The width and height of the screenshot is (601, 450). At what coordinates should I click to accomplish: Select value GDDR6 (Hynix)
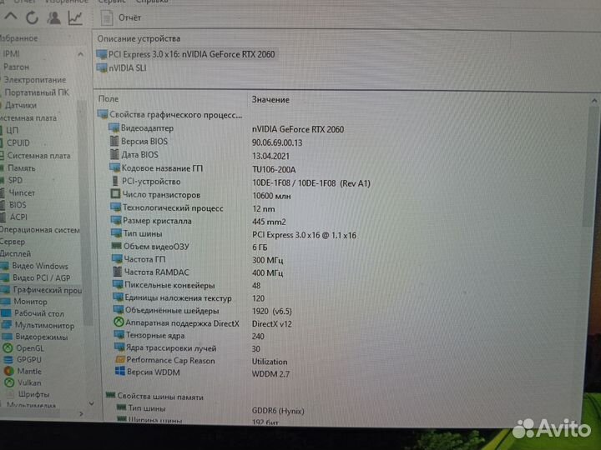pyautogui.click(x=278, y=411)
